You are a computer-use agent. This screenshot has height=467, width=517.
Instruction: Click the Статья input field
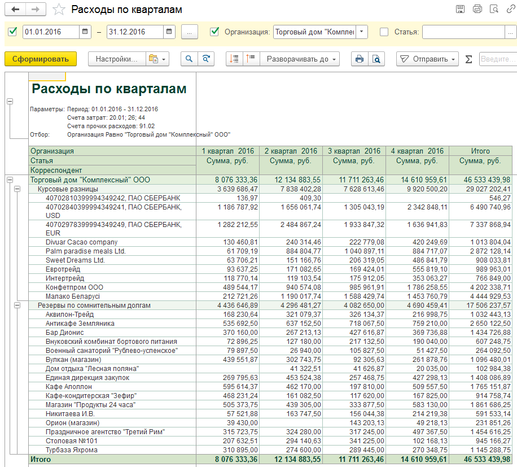[x=463, y=32]
